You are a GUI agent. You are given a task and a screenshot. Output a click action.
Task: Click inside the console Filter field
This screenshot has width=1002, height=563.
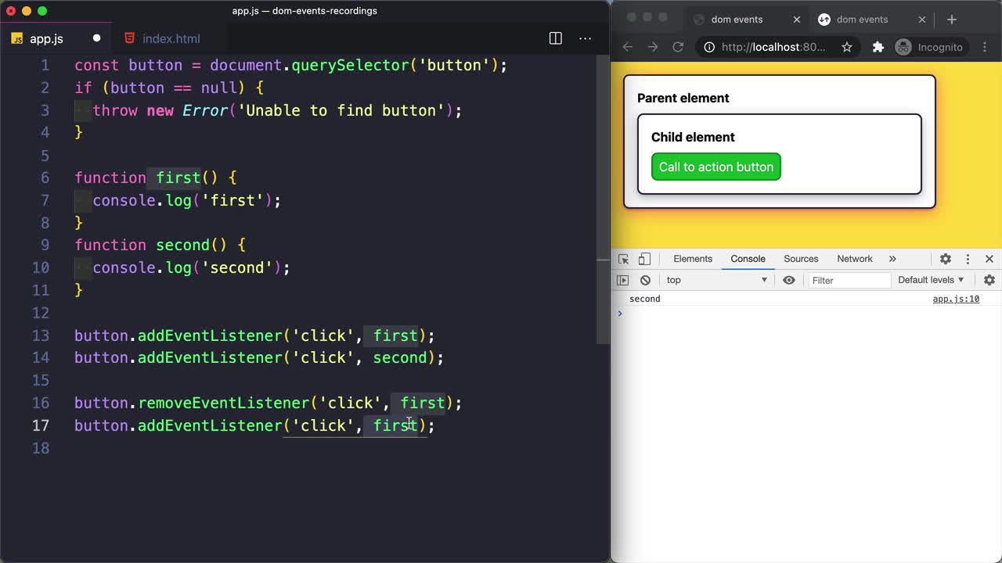pos(850,280)
